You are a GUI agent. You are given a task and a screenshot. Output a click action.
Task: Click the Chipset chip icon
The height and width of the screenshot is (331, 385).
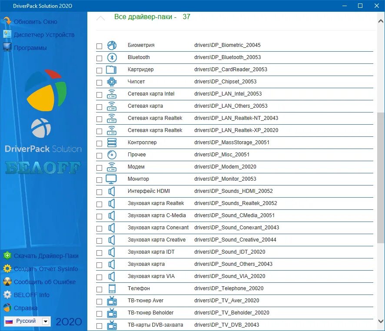coord(112,82)
